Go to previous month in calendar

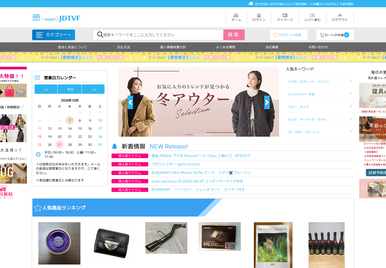click(46, 89)
